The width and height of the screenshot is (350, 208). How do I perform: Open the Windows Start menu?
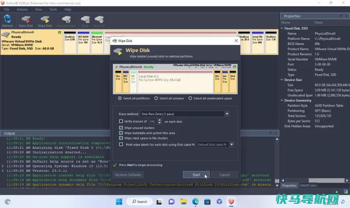119,201
